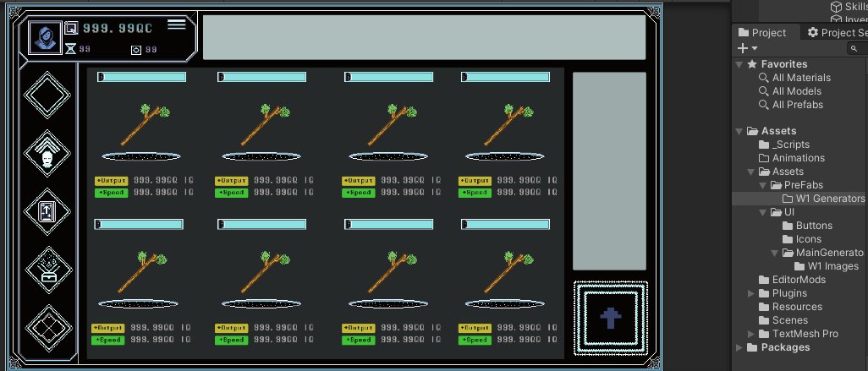Collapse the nested Assets subfolder
868x371 pixels.
[750, 172]
